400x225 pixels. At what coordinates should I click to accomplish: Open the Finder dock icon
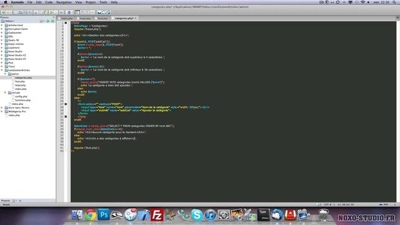click(x=77, y=215)
